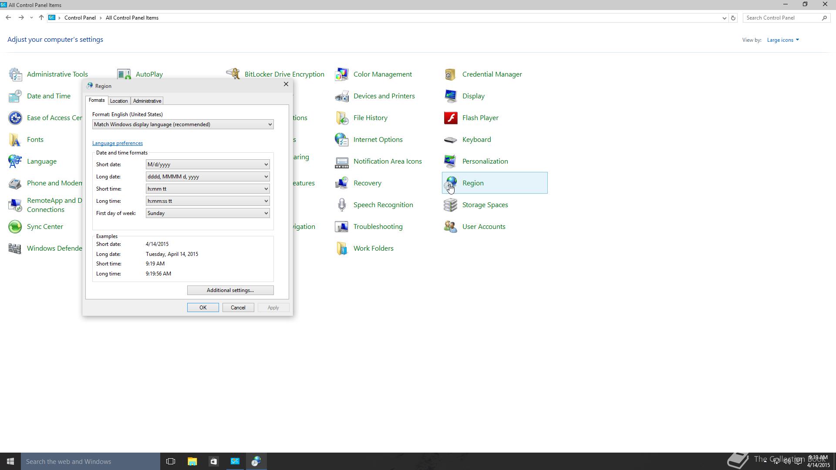Open the Long time format dropdown
Image resolution: width=836 pixels, height=470 pixels.
coord(208,201)
